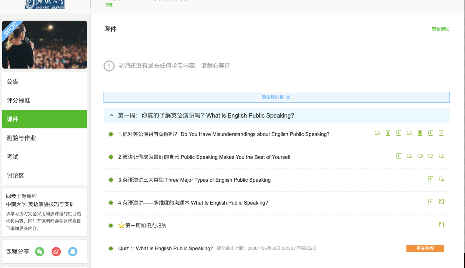Open last discussion icon in lesson 2 row
This screenshot has width=465, height=268.
coord(441,156)
